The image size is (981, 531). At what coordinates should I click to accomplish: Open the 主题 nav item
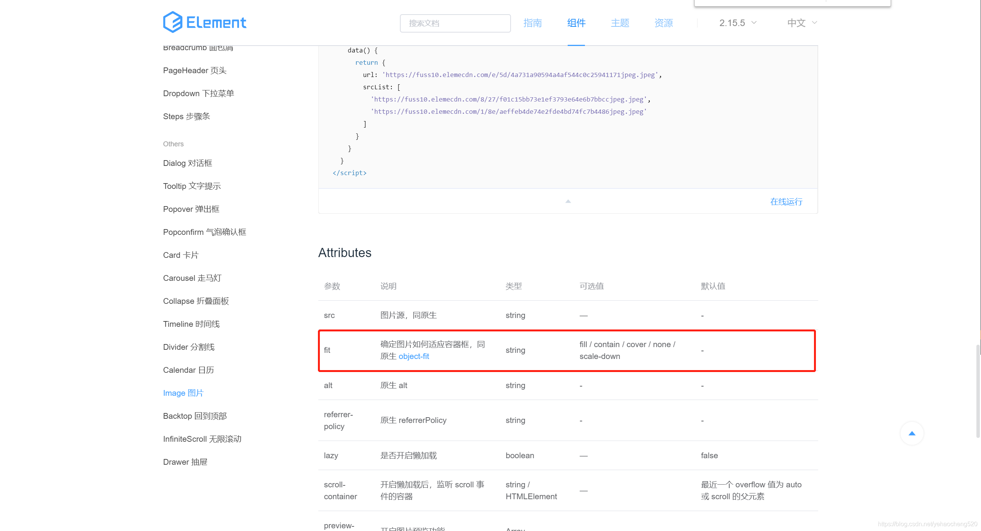pos(620,23)
